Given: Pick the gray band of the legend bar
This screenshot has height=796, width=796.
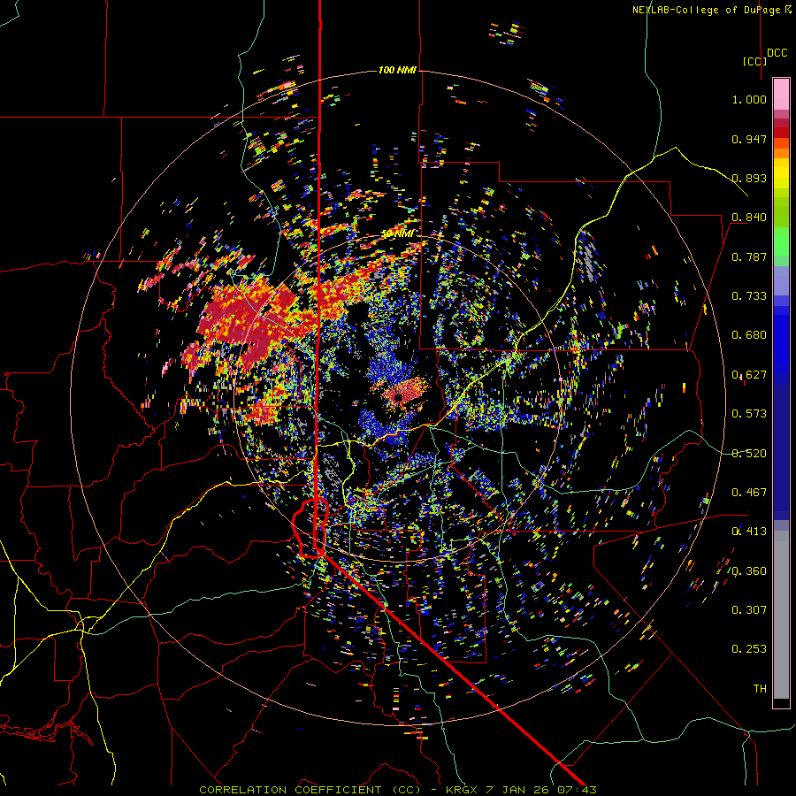Looking at the screenshot, I should 781,615.
